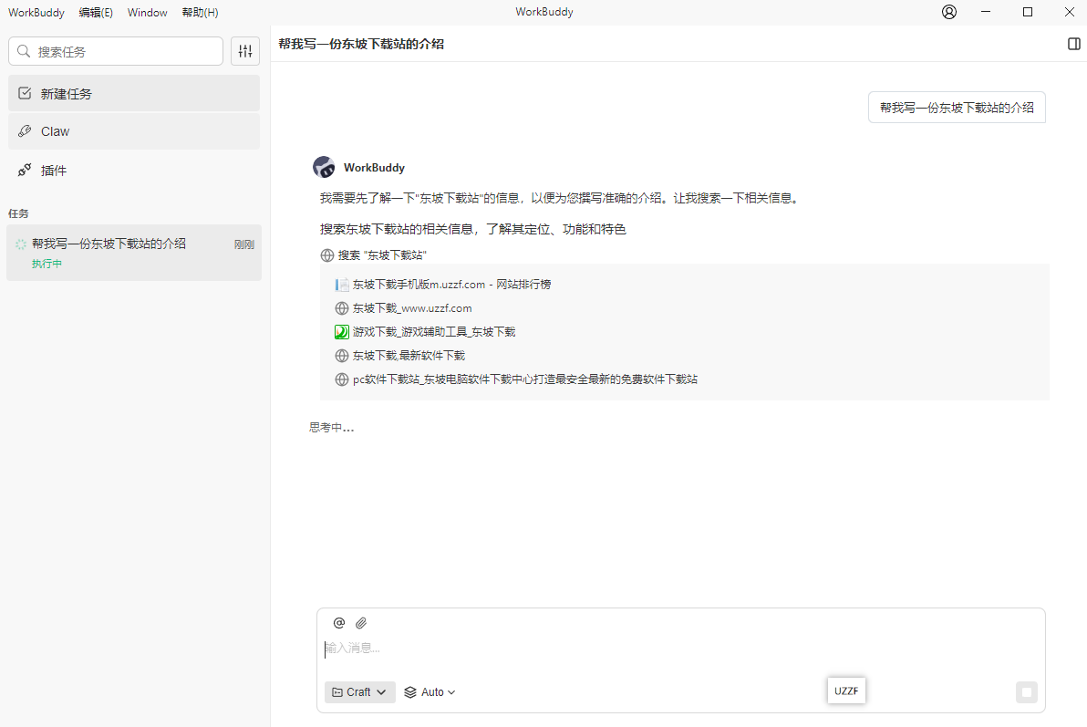Toggle the right side panel via split icon
The image size is (1087, 727).
[x=1075, y=43]
